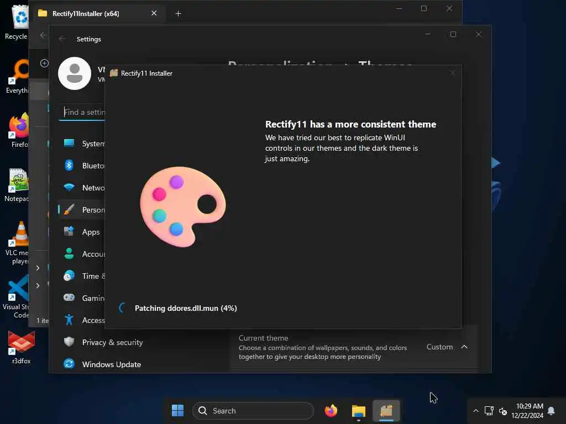Open System settings category icon
The image size is (566, 424).
point(69,143)
